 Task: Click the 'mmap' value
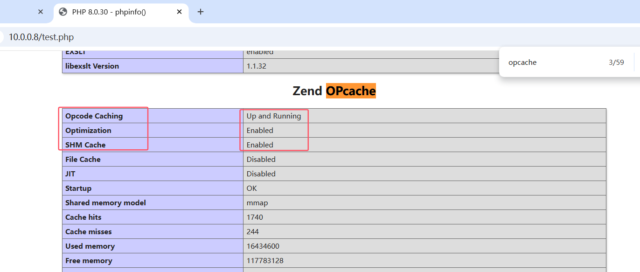click(257, 202)
